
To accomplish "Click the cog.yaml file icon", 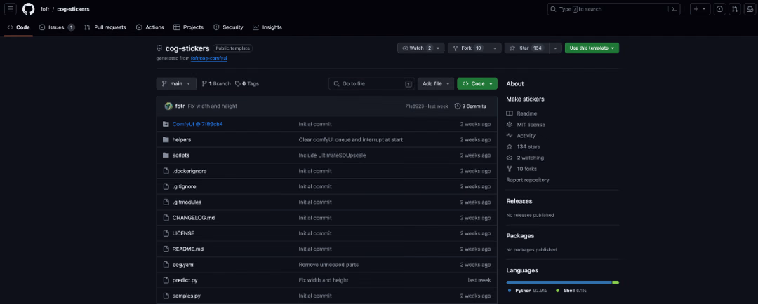I will click(166, 265).
